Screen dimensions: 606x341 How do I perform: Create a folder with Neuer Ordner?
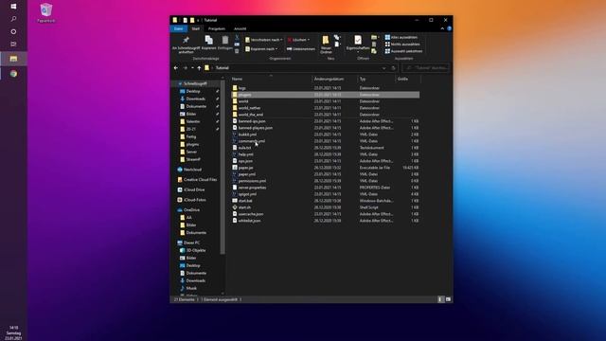coord(326,45)
